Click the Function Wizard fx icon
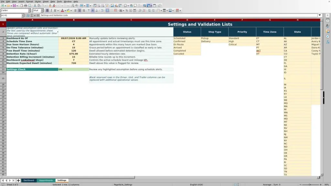331x186 pixels. 28,15
